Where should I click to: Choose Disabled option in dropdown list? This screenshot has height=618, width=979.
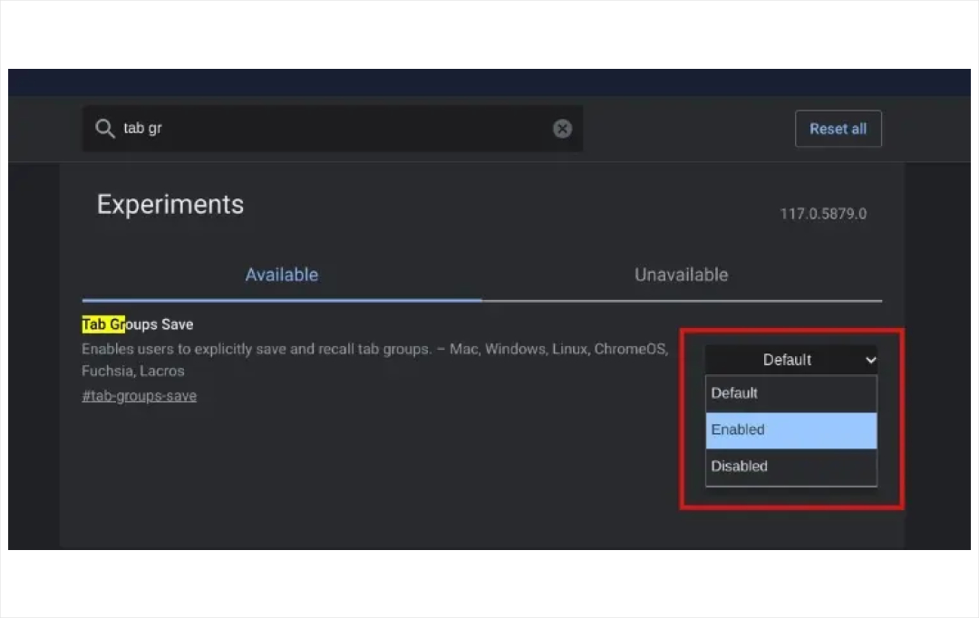coord(791,467)
